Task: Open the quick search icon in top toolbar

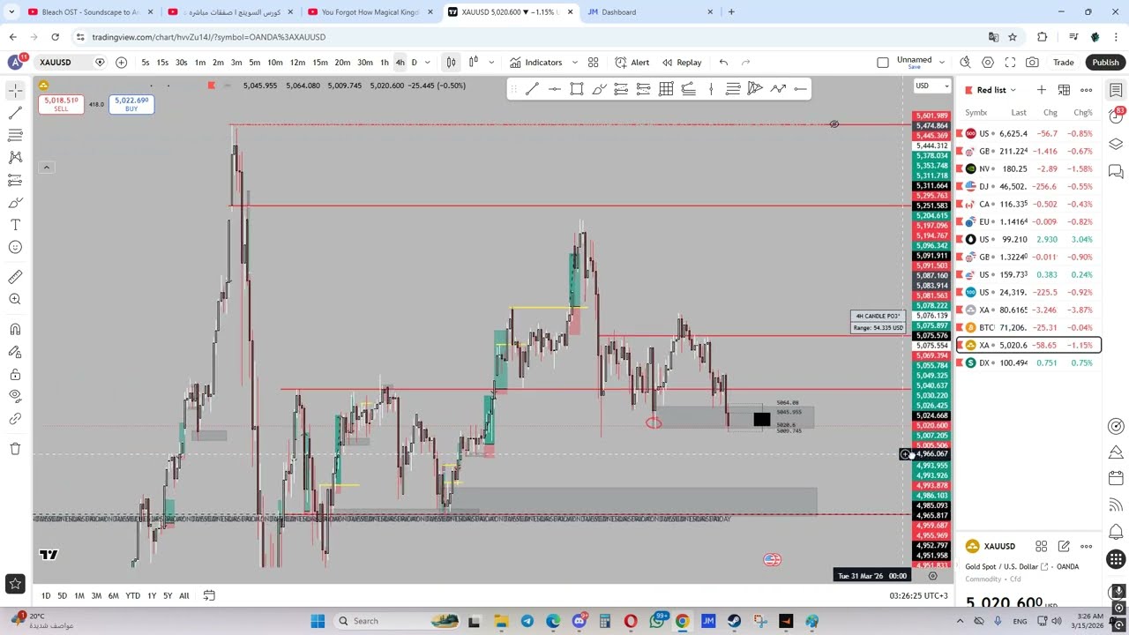Action: click(x=965, y=63)
